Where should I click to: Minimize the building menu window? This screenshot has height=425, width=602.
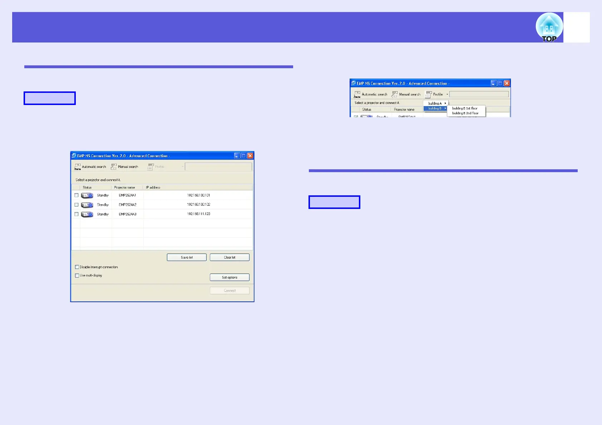494,83
